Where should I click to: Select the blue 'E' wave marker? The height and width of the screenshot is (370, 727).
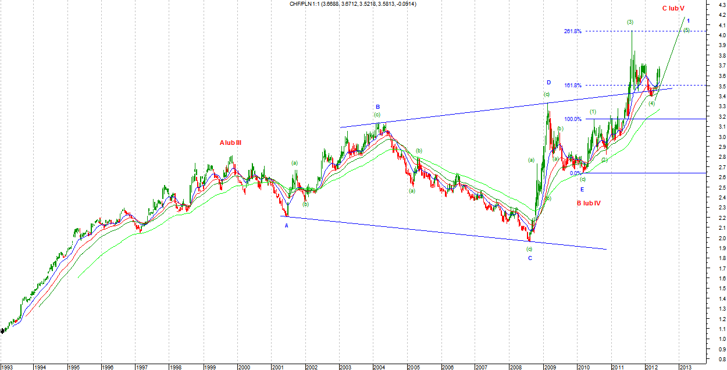(x=582, y=189)
